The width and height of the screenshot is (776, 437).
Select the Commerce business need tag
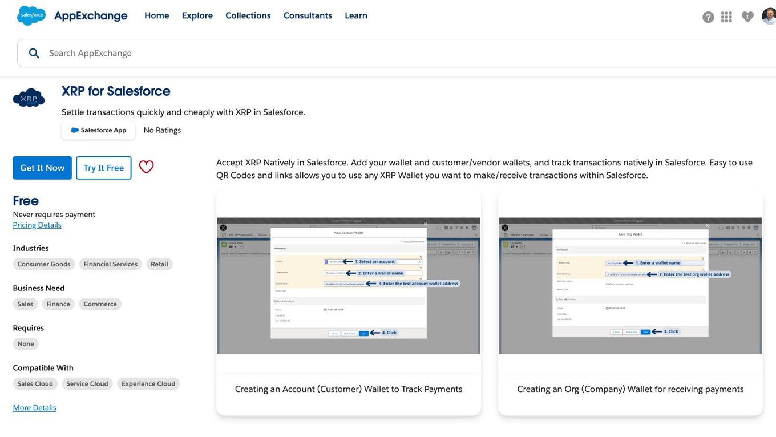100,304
